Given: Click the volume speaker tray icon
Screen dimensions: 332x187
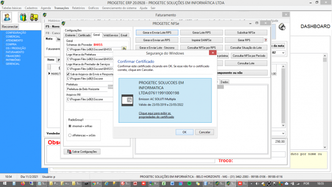Looking at the screenshot, I should pyautogui.click(x=257, y=183).
